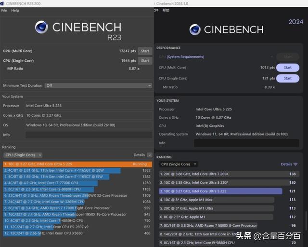Click the R23 single core score 1944 pts

[128, 61]
